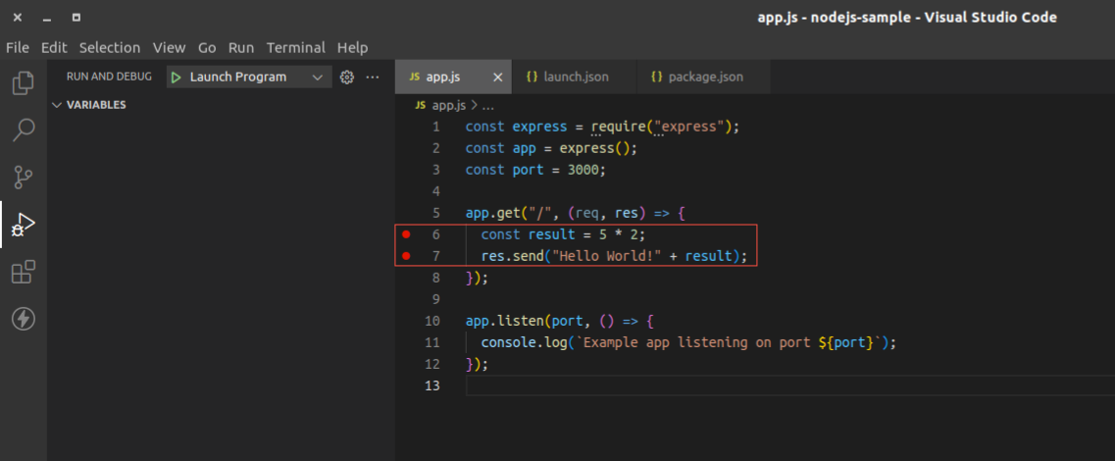The image size is (1115, 461).
Task: Close the app.js editor tab
Action: click(498, 77)
